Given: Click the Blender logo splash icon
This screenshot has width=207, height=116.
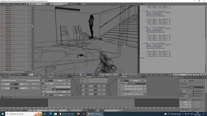Looking at the screenshot, I should [84, 4].
